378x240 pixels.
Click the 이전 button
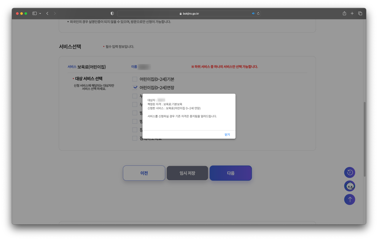144,173
